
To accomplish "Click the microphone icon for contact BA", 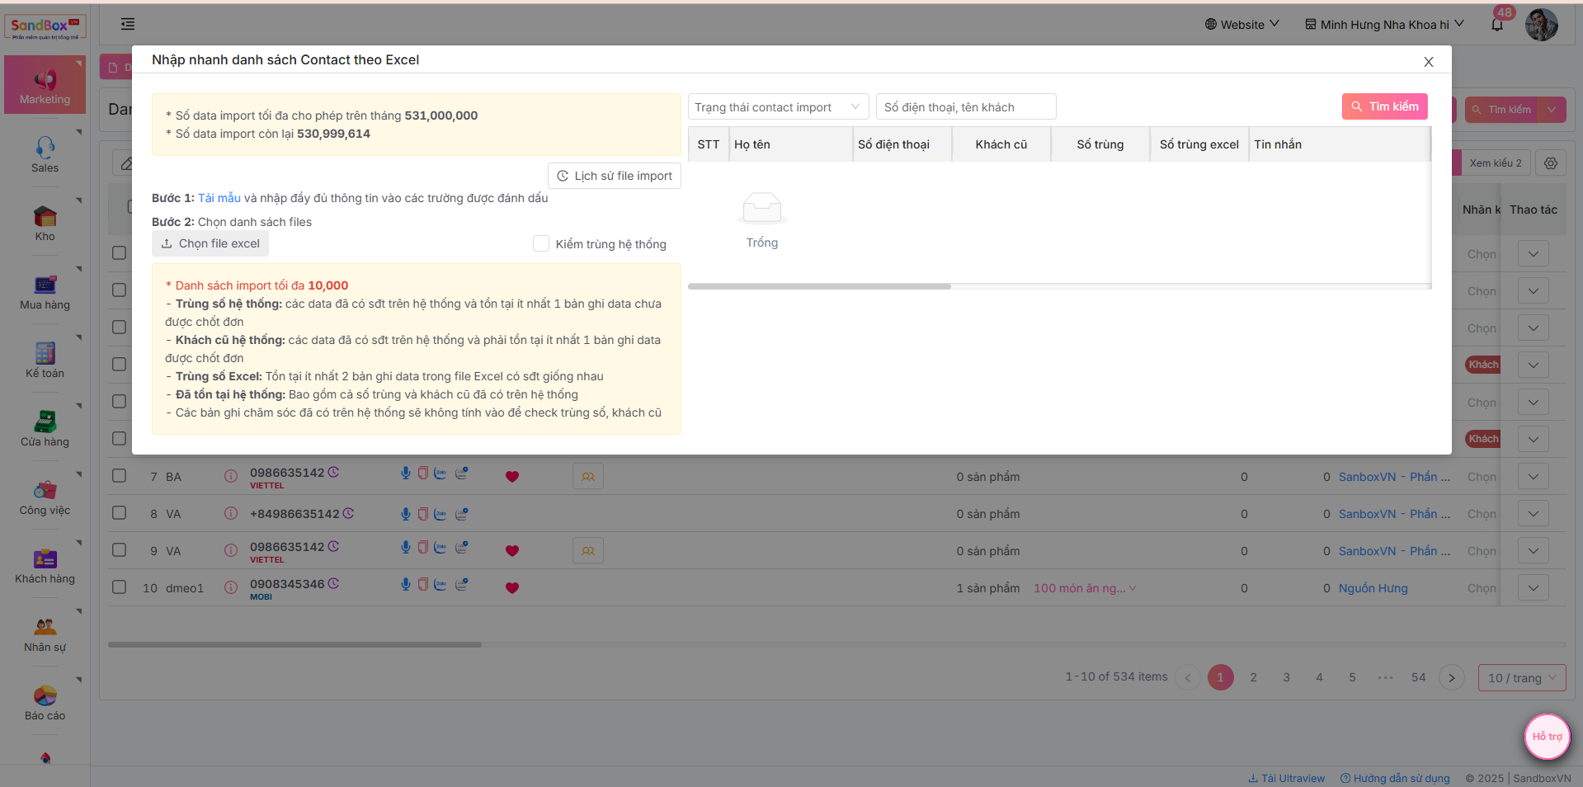I will pyautogui.click(x=406, y=474).
